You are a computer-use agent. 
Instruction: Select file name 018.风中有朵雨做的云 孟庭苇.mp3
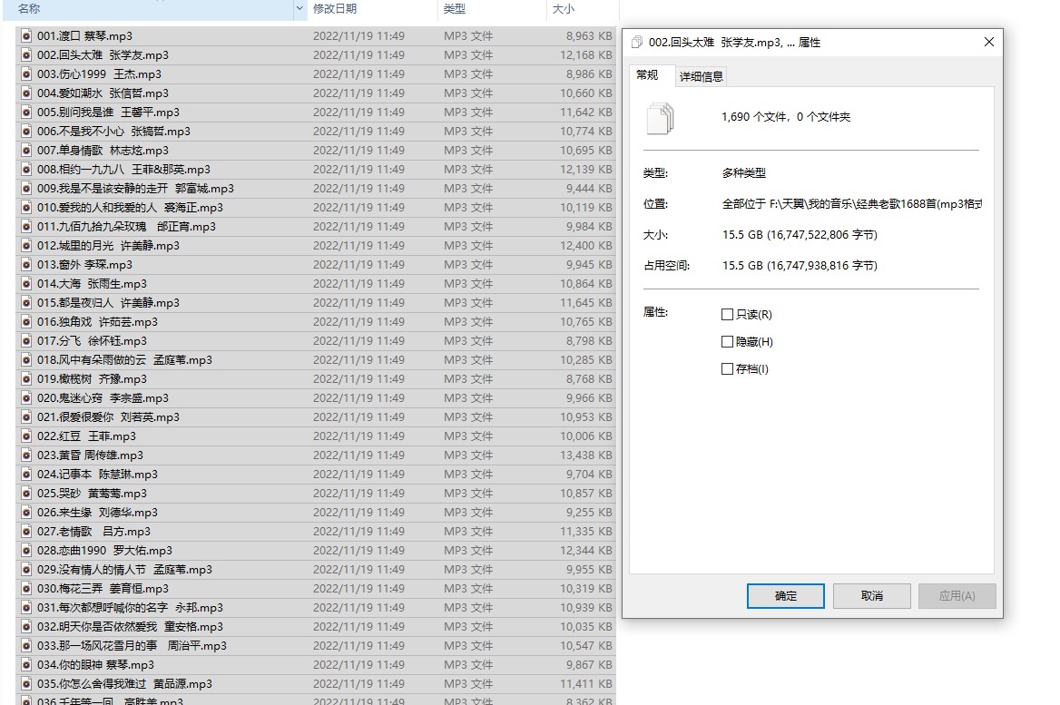(124, 360)
